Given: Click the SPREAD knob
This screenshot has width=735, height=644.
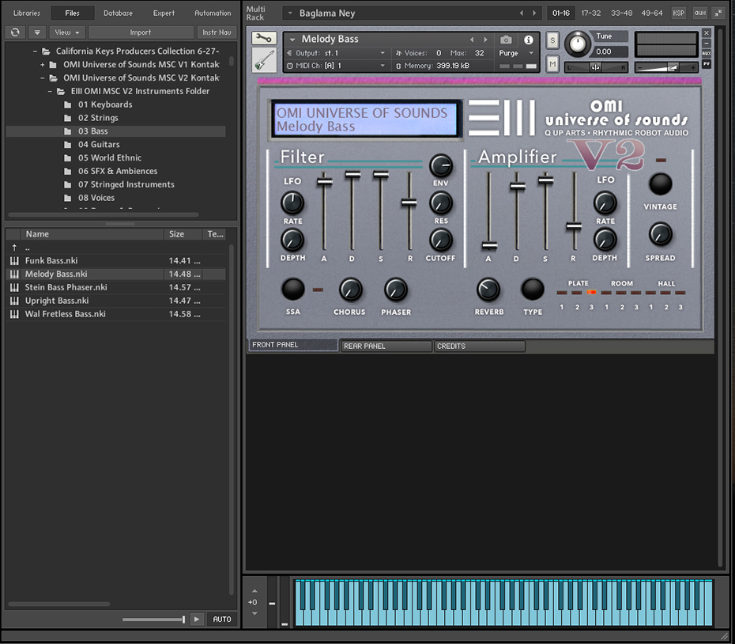Looking at the screenshot, I should point(660,234).
